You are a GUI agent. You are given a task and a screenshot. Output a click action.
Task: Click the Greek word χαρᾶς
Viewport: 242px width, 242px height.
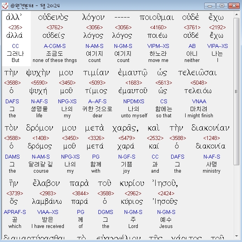pyautogui.click(x=125, y=128)
